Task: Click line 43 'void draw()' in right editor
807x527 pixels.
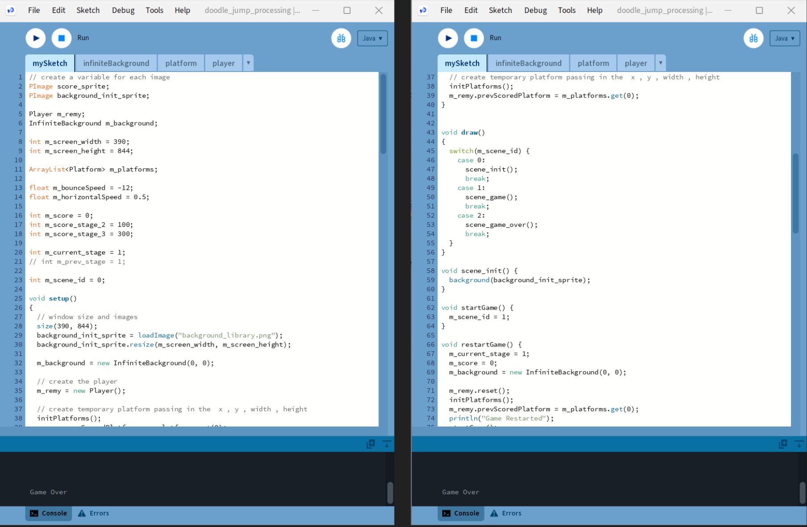Action: click(x=463, y=133)
